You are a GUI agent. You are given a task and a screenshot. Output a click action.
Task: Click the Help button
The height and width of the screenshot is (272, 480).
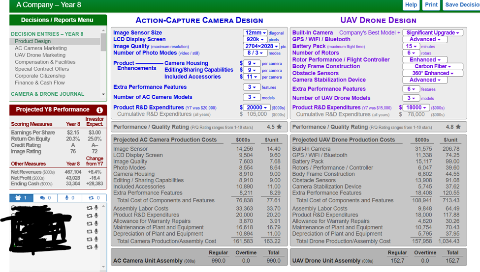click(411, 4)
